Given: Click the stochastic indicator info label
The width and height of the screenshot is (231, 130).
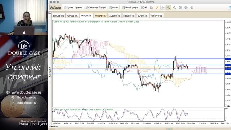Looking at the screenshot, I should [x=83, y=109].
